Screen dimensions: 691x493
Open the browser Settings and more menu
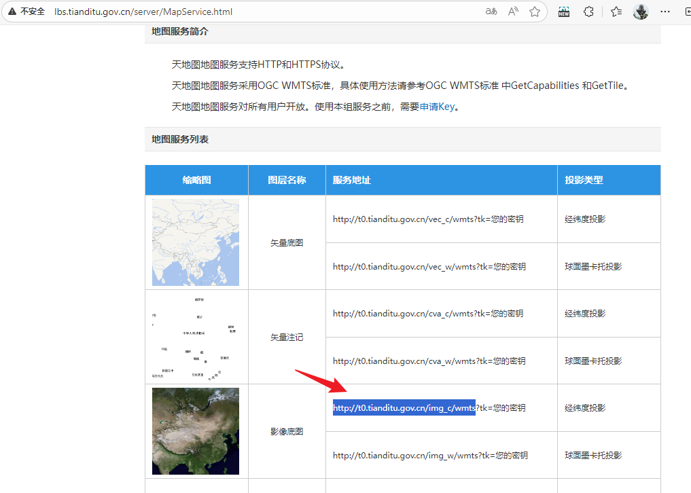(666, 12)
